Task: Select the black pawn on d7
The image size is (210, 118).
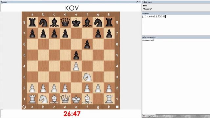Action: point(65,33)
